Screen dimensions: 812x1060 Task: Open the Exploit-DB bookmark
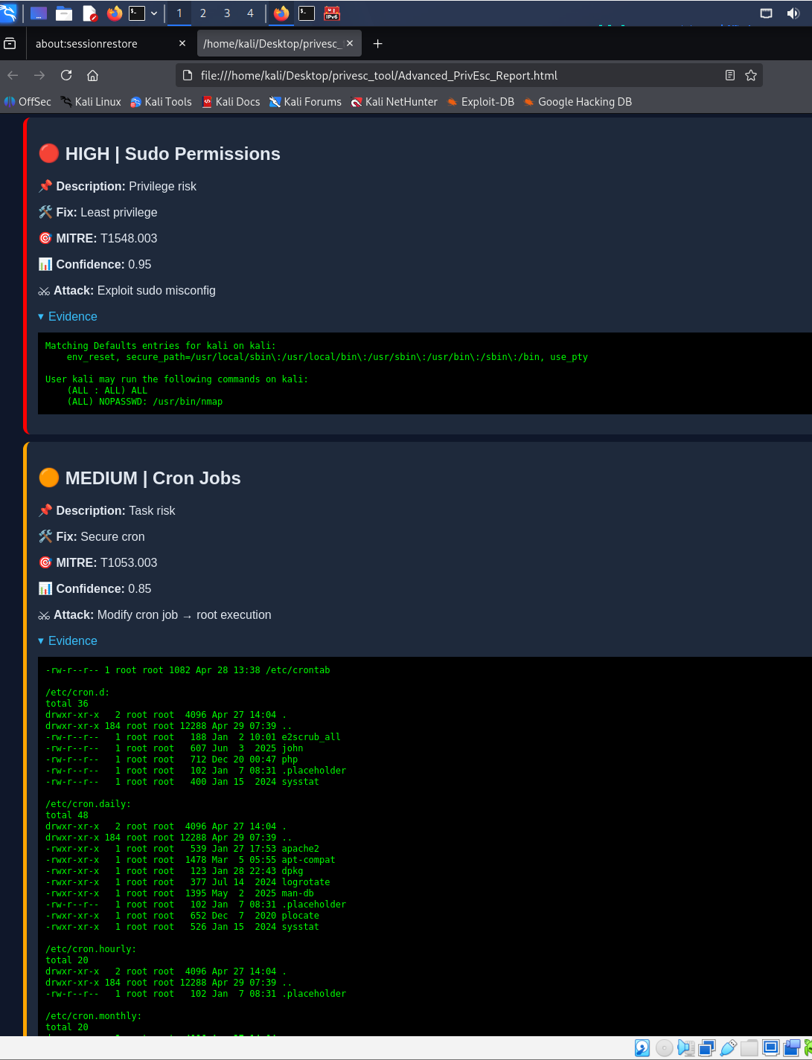point(480,102)
